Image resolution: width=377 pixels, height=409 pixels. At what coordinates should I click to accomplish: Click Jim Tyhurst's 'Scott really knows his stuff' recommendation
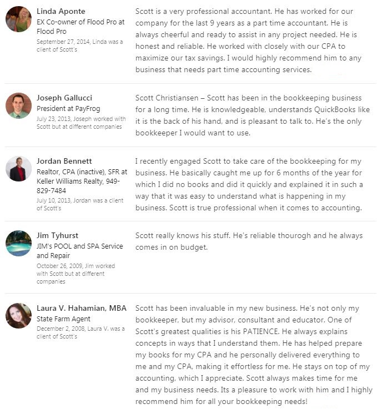(x=249, y=241)
